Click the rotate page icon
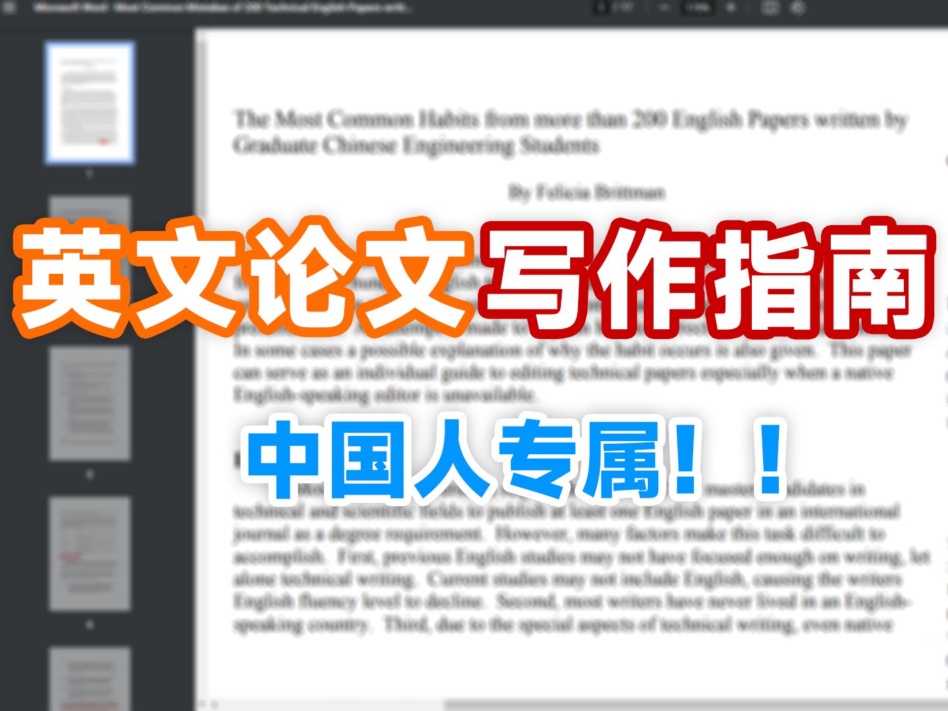The height and width of the screenshot is (711, 948). pyautogui.click(x=798, y=8)
